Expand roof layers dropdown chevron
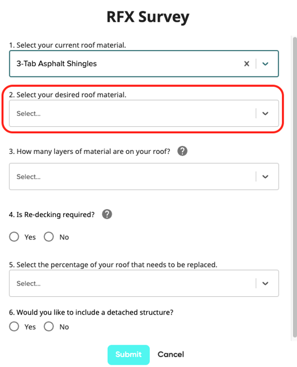Screen dimensions: 297x367 pyautogui.click(x=265, y=177)
